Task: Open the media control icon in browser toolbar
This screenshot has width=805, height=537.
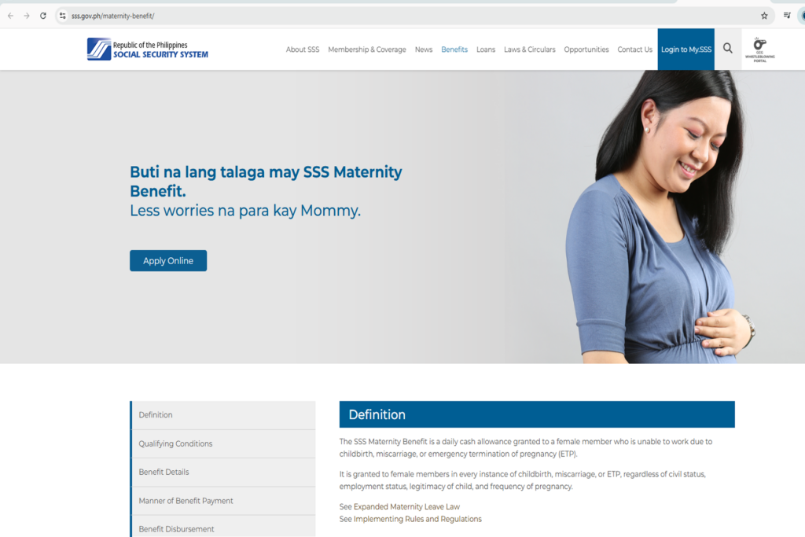Action: click(786, 16)
